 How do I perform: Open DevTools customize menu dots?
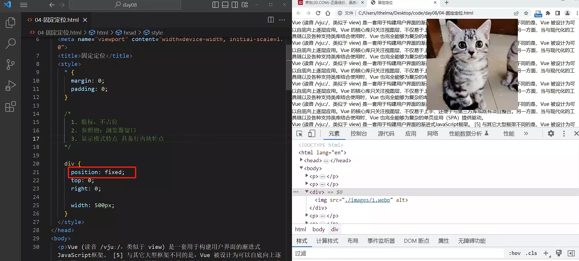[x=564, y=134]
